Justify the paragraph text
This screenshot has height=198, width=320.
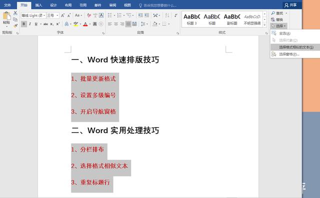[x=128, y=24]
